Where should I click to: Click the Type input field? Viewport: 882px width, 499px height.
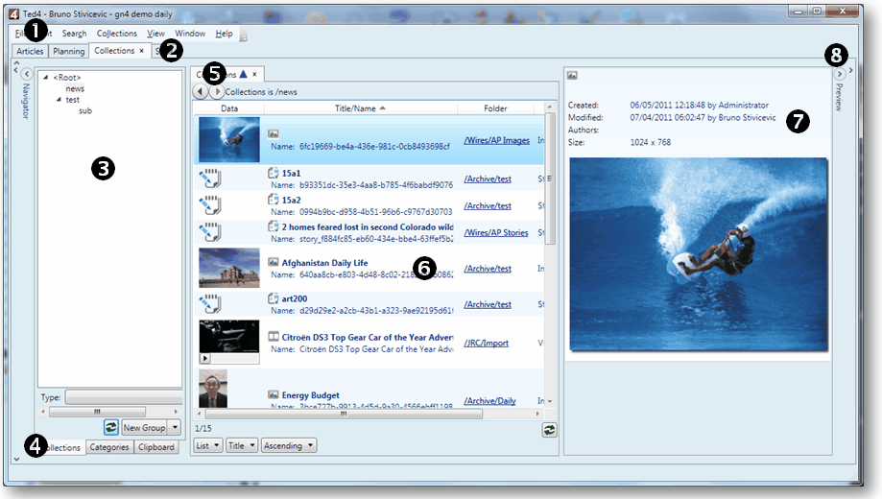pos(123,397)
